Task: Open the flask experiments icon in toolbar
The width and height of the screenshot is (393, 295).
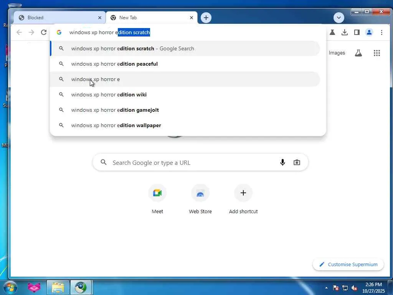Action: [x=332, y=32]
